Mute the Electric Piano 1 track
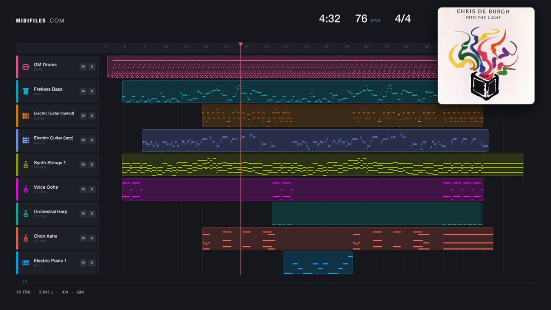 tap(83, 262)
